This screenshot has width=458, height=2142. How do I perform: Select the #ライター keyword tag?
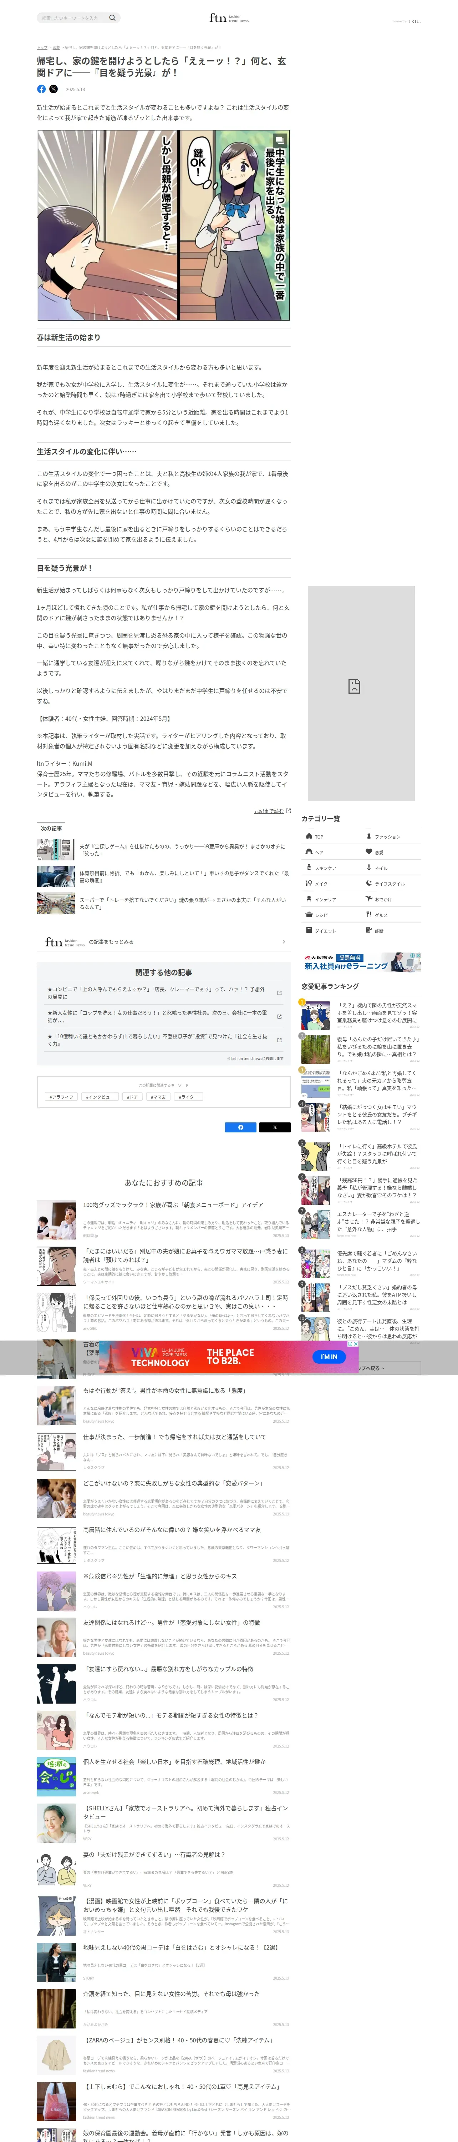pyautogui.click(x=189, y=1097)
